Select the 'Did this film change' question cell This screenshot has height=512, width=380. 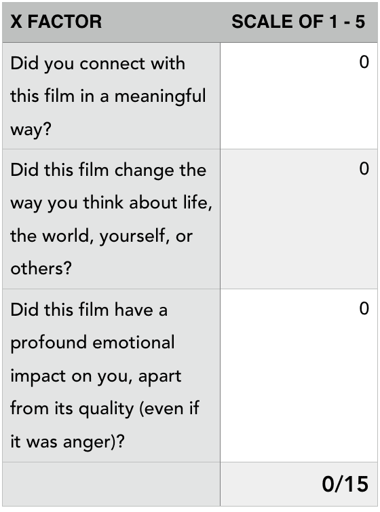111,219
